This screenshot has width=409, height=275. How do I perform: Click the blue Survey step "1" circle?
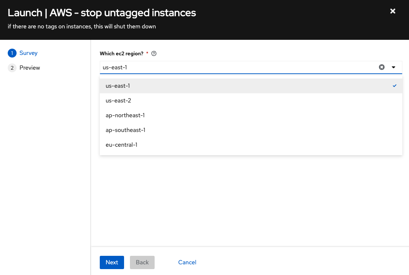[x=12, y=53]
